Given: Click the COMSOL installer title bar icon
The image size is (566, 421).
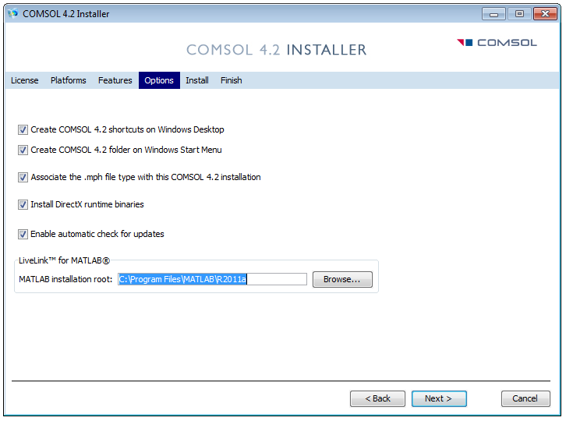Looking at the screenshot, I should pyautogui.click(x=13, y=14).
